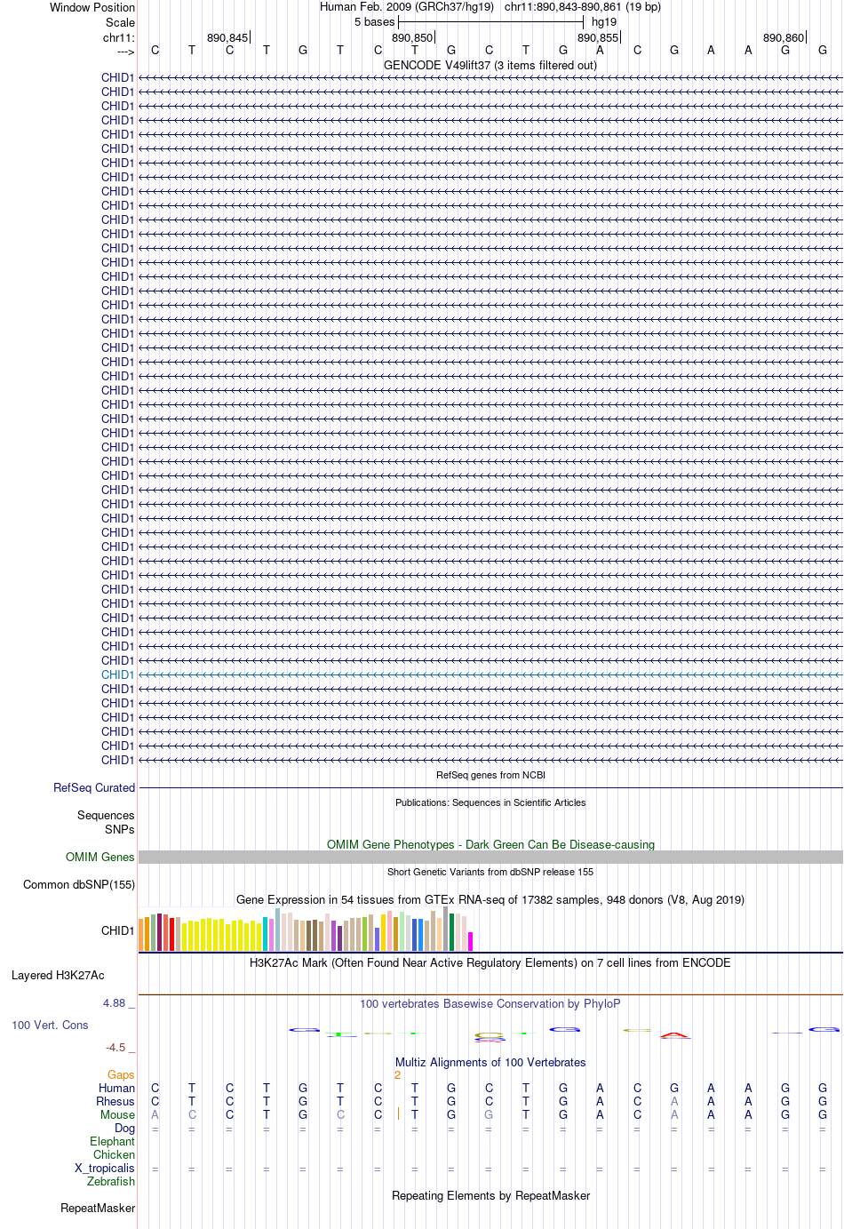Click 'Human Feb. 2009 (GRCh37/hg19)' header text
This screenshot has width=844, height=1229.
407,6
